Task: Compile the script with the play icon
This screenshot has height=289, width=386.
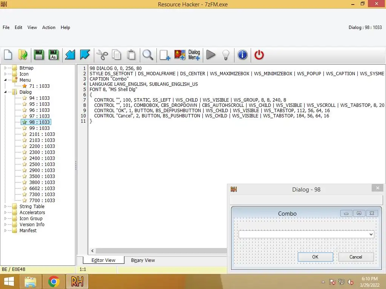Action: pyautogui.click(x=211, y=55)
